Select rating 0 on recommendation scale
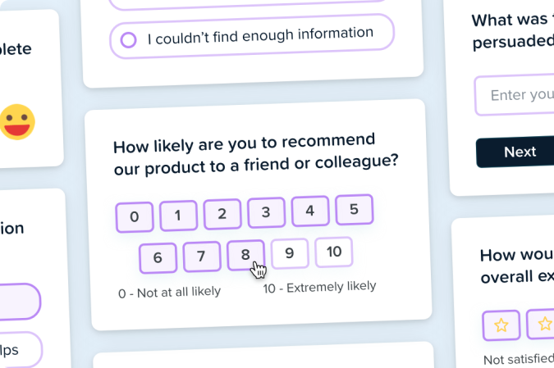 (x=135, y=217)
